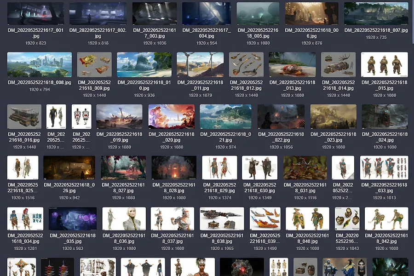Click the 1920 x 1013 dimension label
The width and height of the screenshot is (414, 276).
(384, 198)
